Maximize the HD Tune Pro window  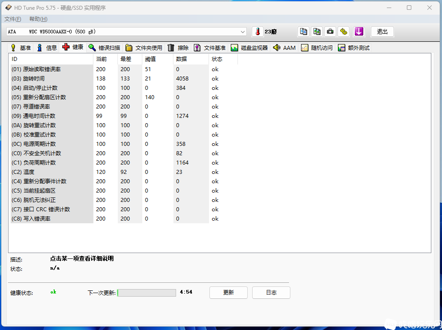(409, 8)
